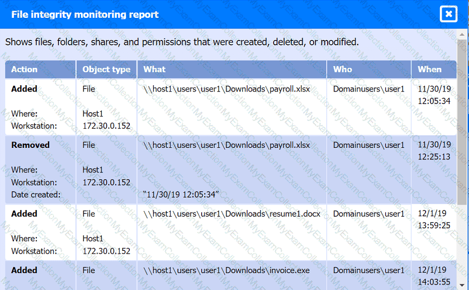Select the quoted Date created value
The width and height of the screenshot is (469, 290).
click(181, 195)
